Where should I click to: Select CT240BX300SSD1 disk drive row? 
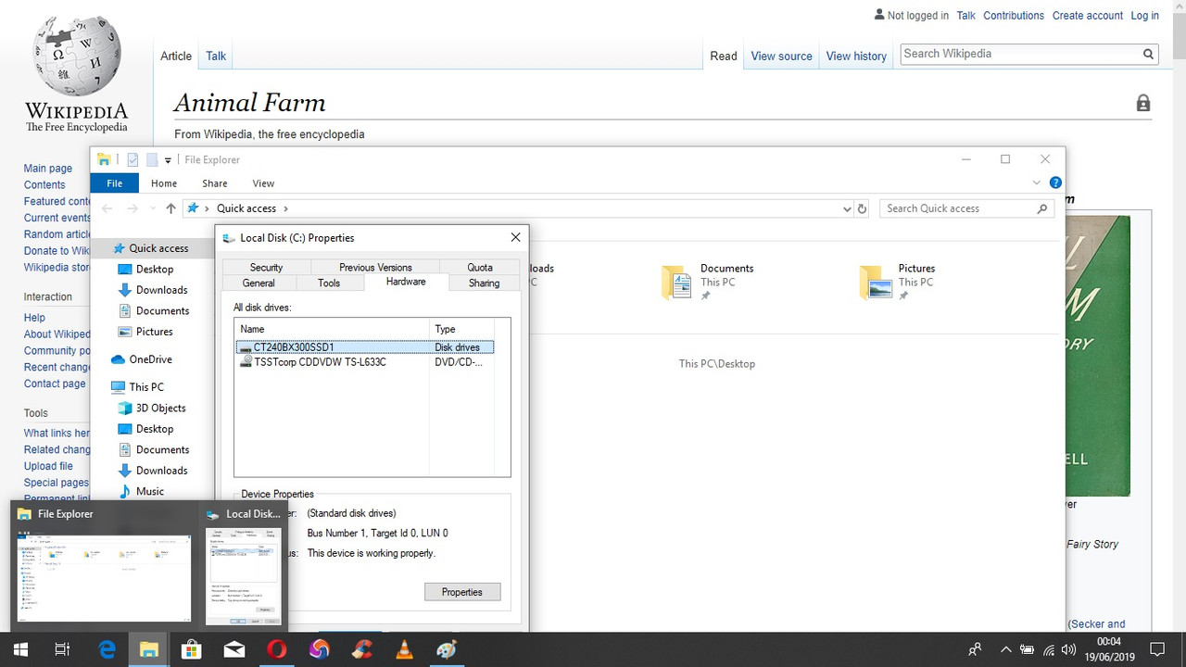click(365, 347)
